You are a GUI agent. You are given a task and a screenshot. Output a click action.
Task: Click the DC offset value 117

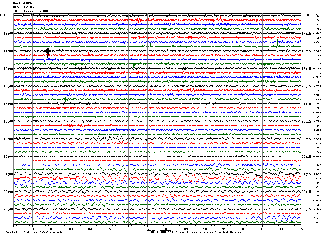(x=319, y=64)
